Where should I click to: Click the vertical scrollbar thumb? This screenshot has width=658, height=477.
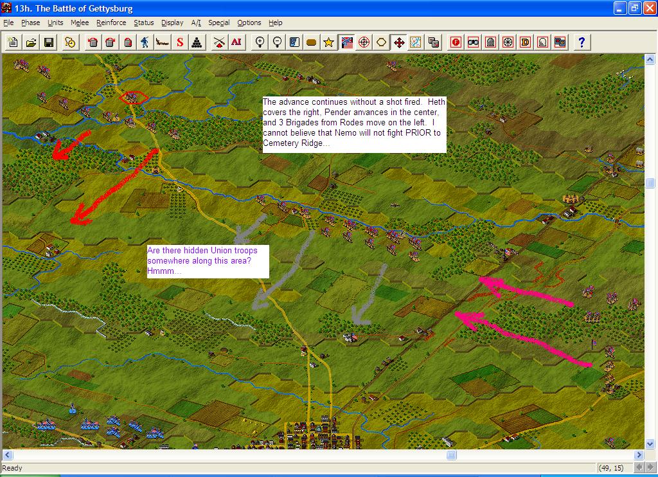coord(650,182)
